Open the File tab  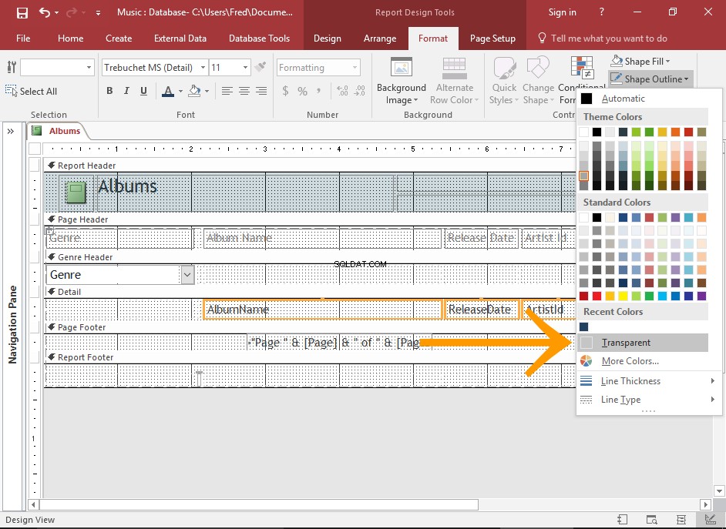23,39
